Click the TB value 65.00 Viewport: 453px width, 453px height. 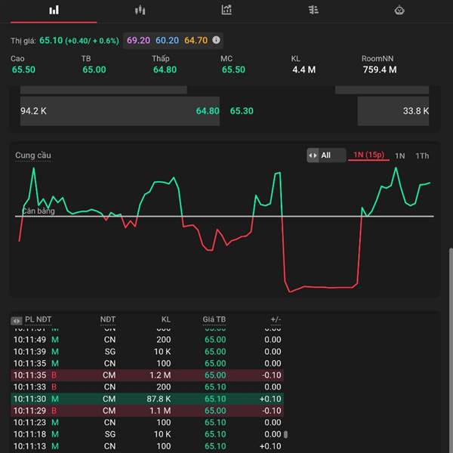94,69
